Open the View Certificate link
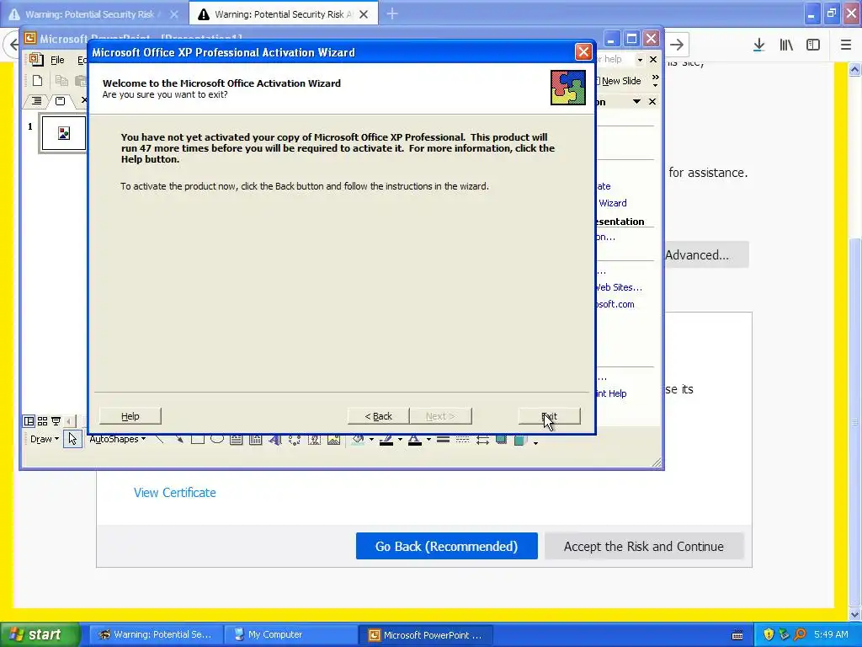The image size is (862, 647). pos(175,492)
